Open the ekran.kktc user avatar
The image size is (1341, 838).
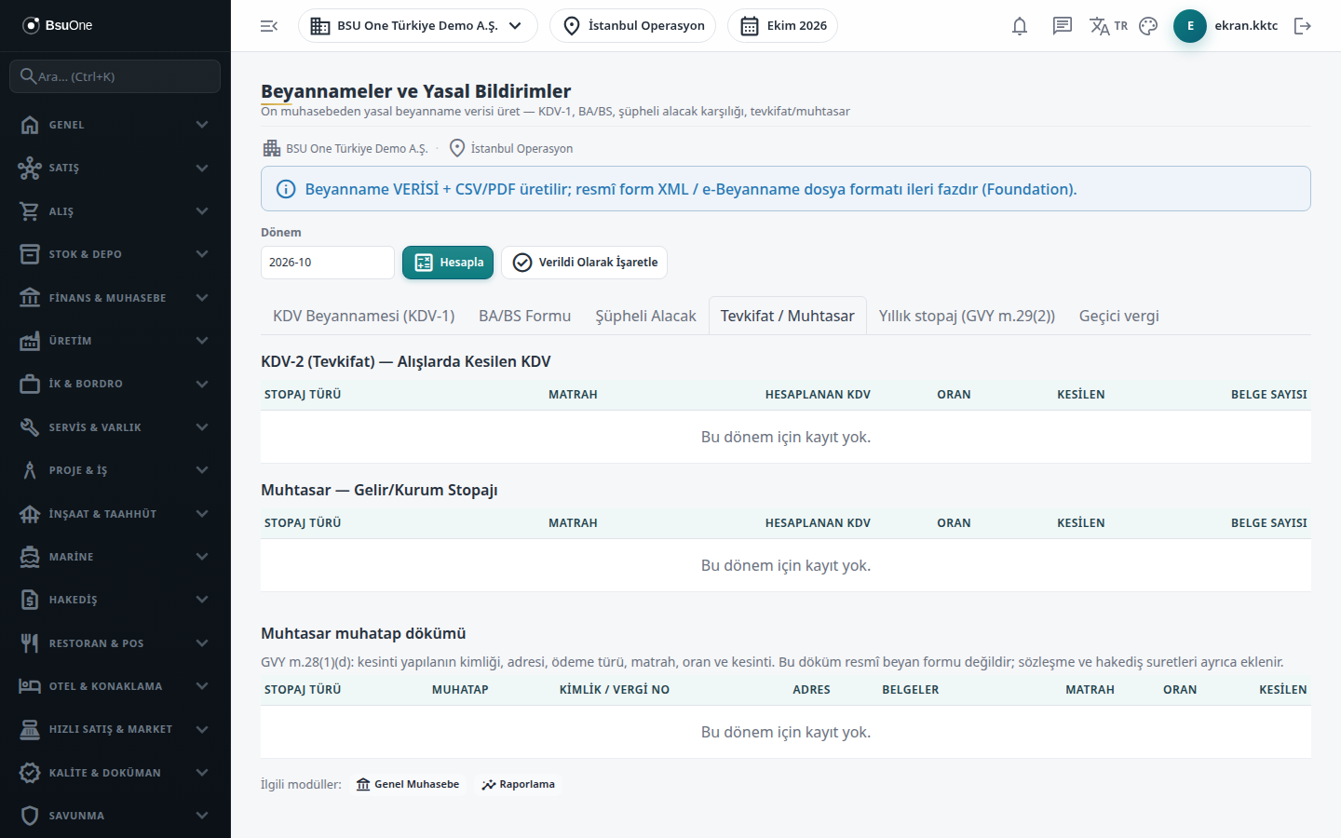click(1190, 26)
